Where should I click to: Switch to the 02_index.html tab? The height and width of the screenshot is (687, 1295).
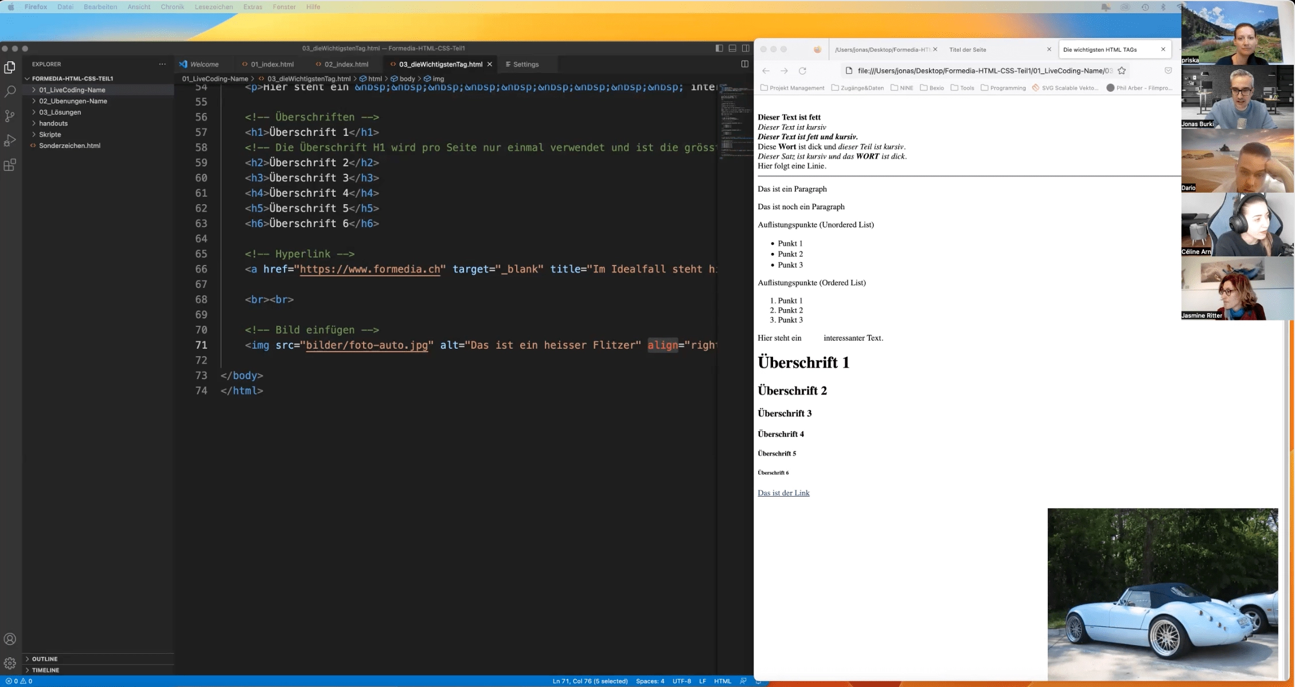click(346, 64)
